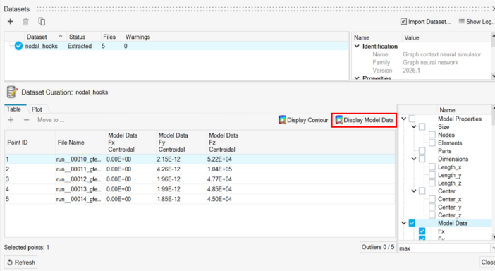Image resolution: width=495 pixels, height=271 pixels.
Task: Select row run__00011_gfe in table
Action: pos(200,169)
